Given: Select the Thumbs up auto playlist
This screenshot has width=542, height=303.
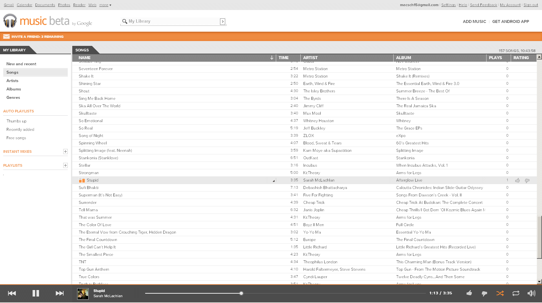Looking at the screenshot, I should (16, 121).
